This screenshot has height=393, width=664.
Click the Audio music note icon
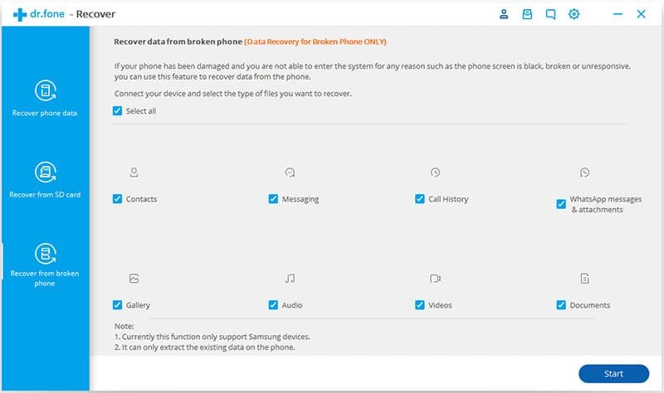[290, 279]
